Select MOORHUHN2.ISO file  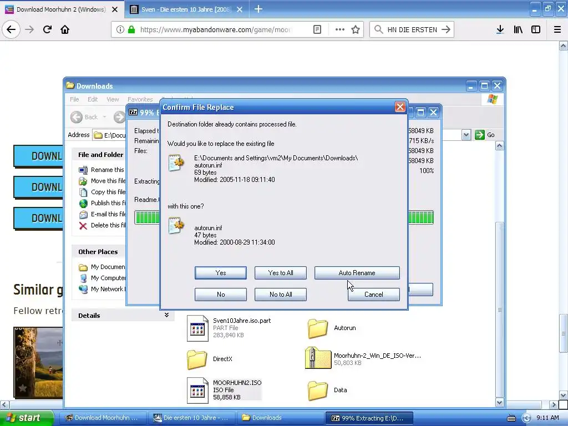pos(224,390)
